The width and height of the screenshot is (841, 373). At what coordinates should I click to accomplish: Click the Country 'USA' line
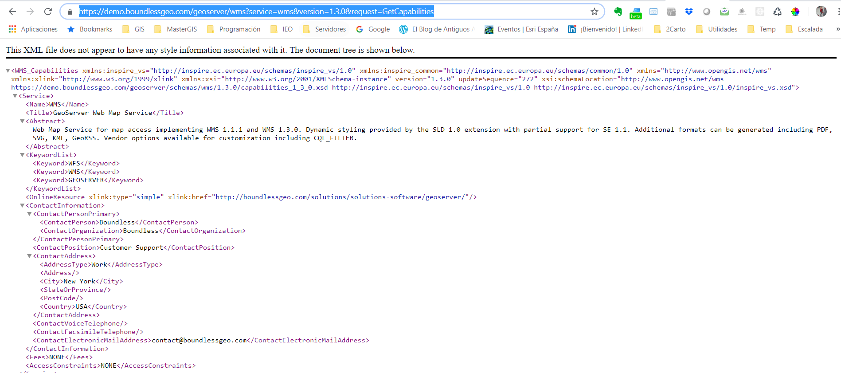[x=83, y=306]
